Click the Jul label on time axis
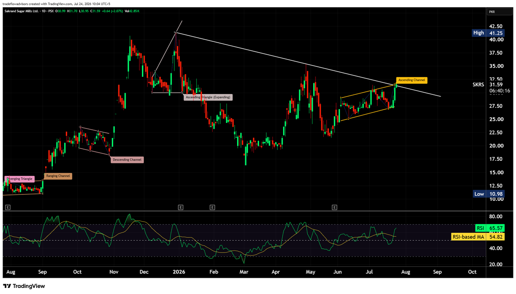 coord(370,272)
